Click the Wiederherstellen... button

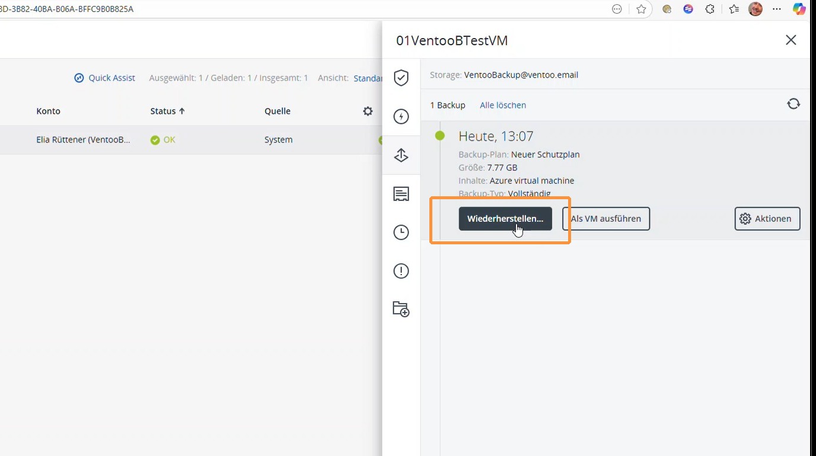point(505,219)
